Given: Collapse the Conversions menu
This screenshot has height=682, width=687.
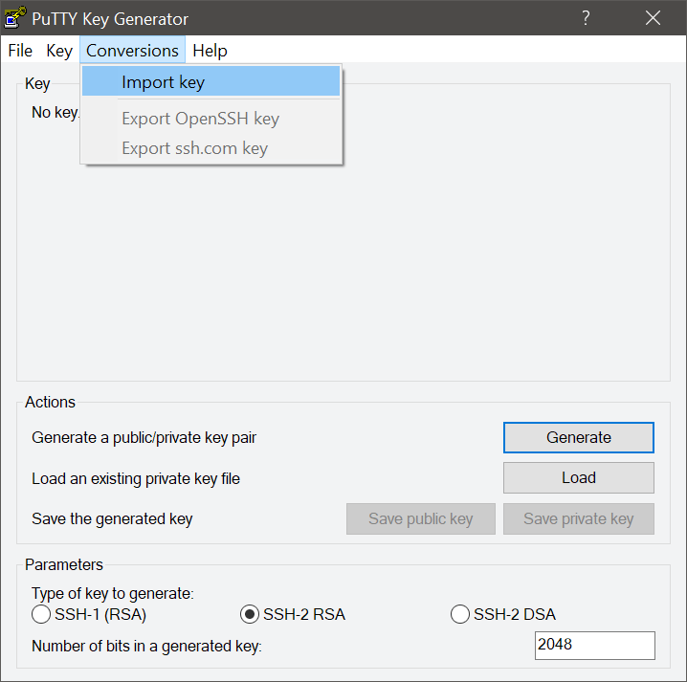Looking at the screenshot, I should point(132,51).
